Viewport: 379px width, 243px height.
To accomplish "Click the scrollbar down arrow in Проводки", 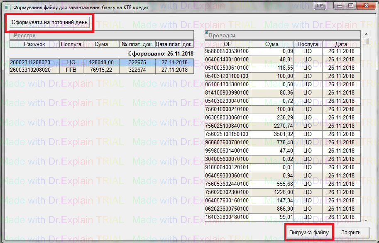I will pos(366,220).
